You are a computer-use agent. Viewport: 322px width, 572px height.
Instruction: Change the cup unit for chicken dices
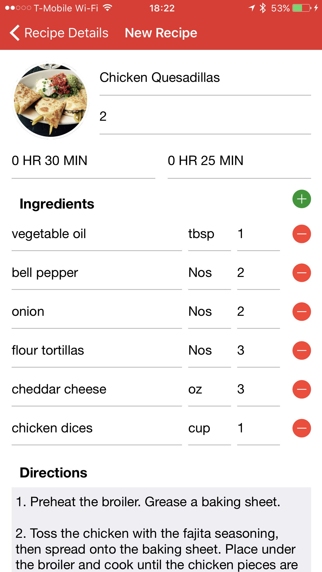pyautogui.click(x=209, y=428)
